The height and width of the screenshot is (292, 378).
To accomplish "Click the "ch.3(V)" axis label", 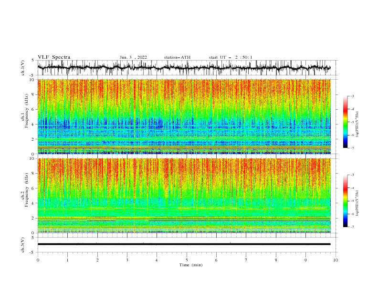I will [x=23, y=245].
